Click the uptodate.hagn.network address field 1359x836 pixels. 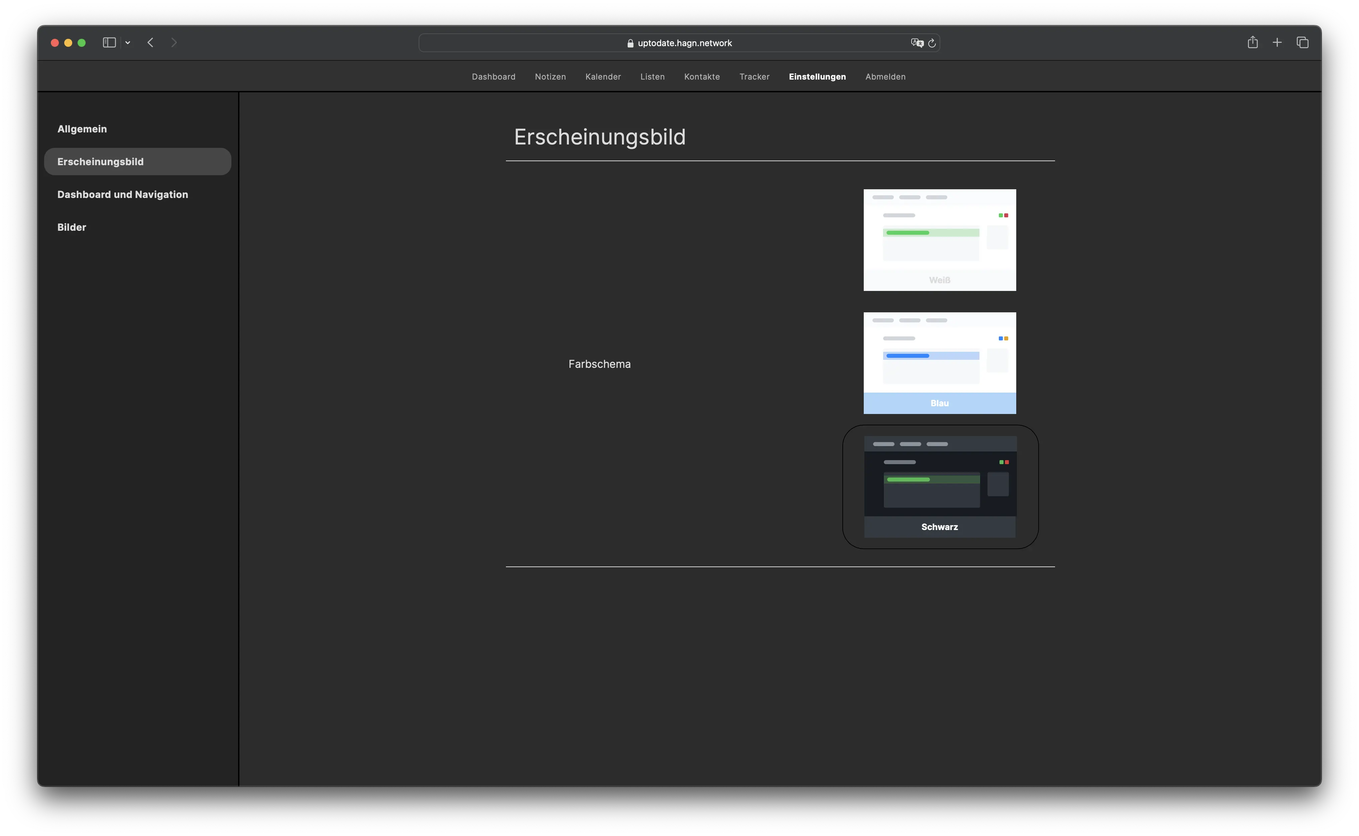(679, 43)
